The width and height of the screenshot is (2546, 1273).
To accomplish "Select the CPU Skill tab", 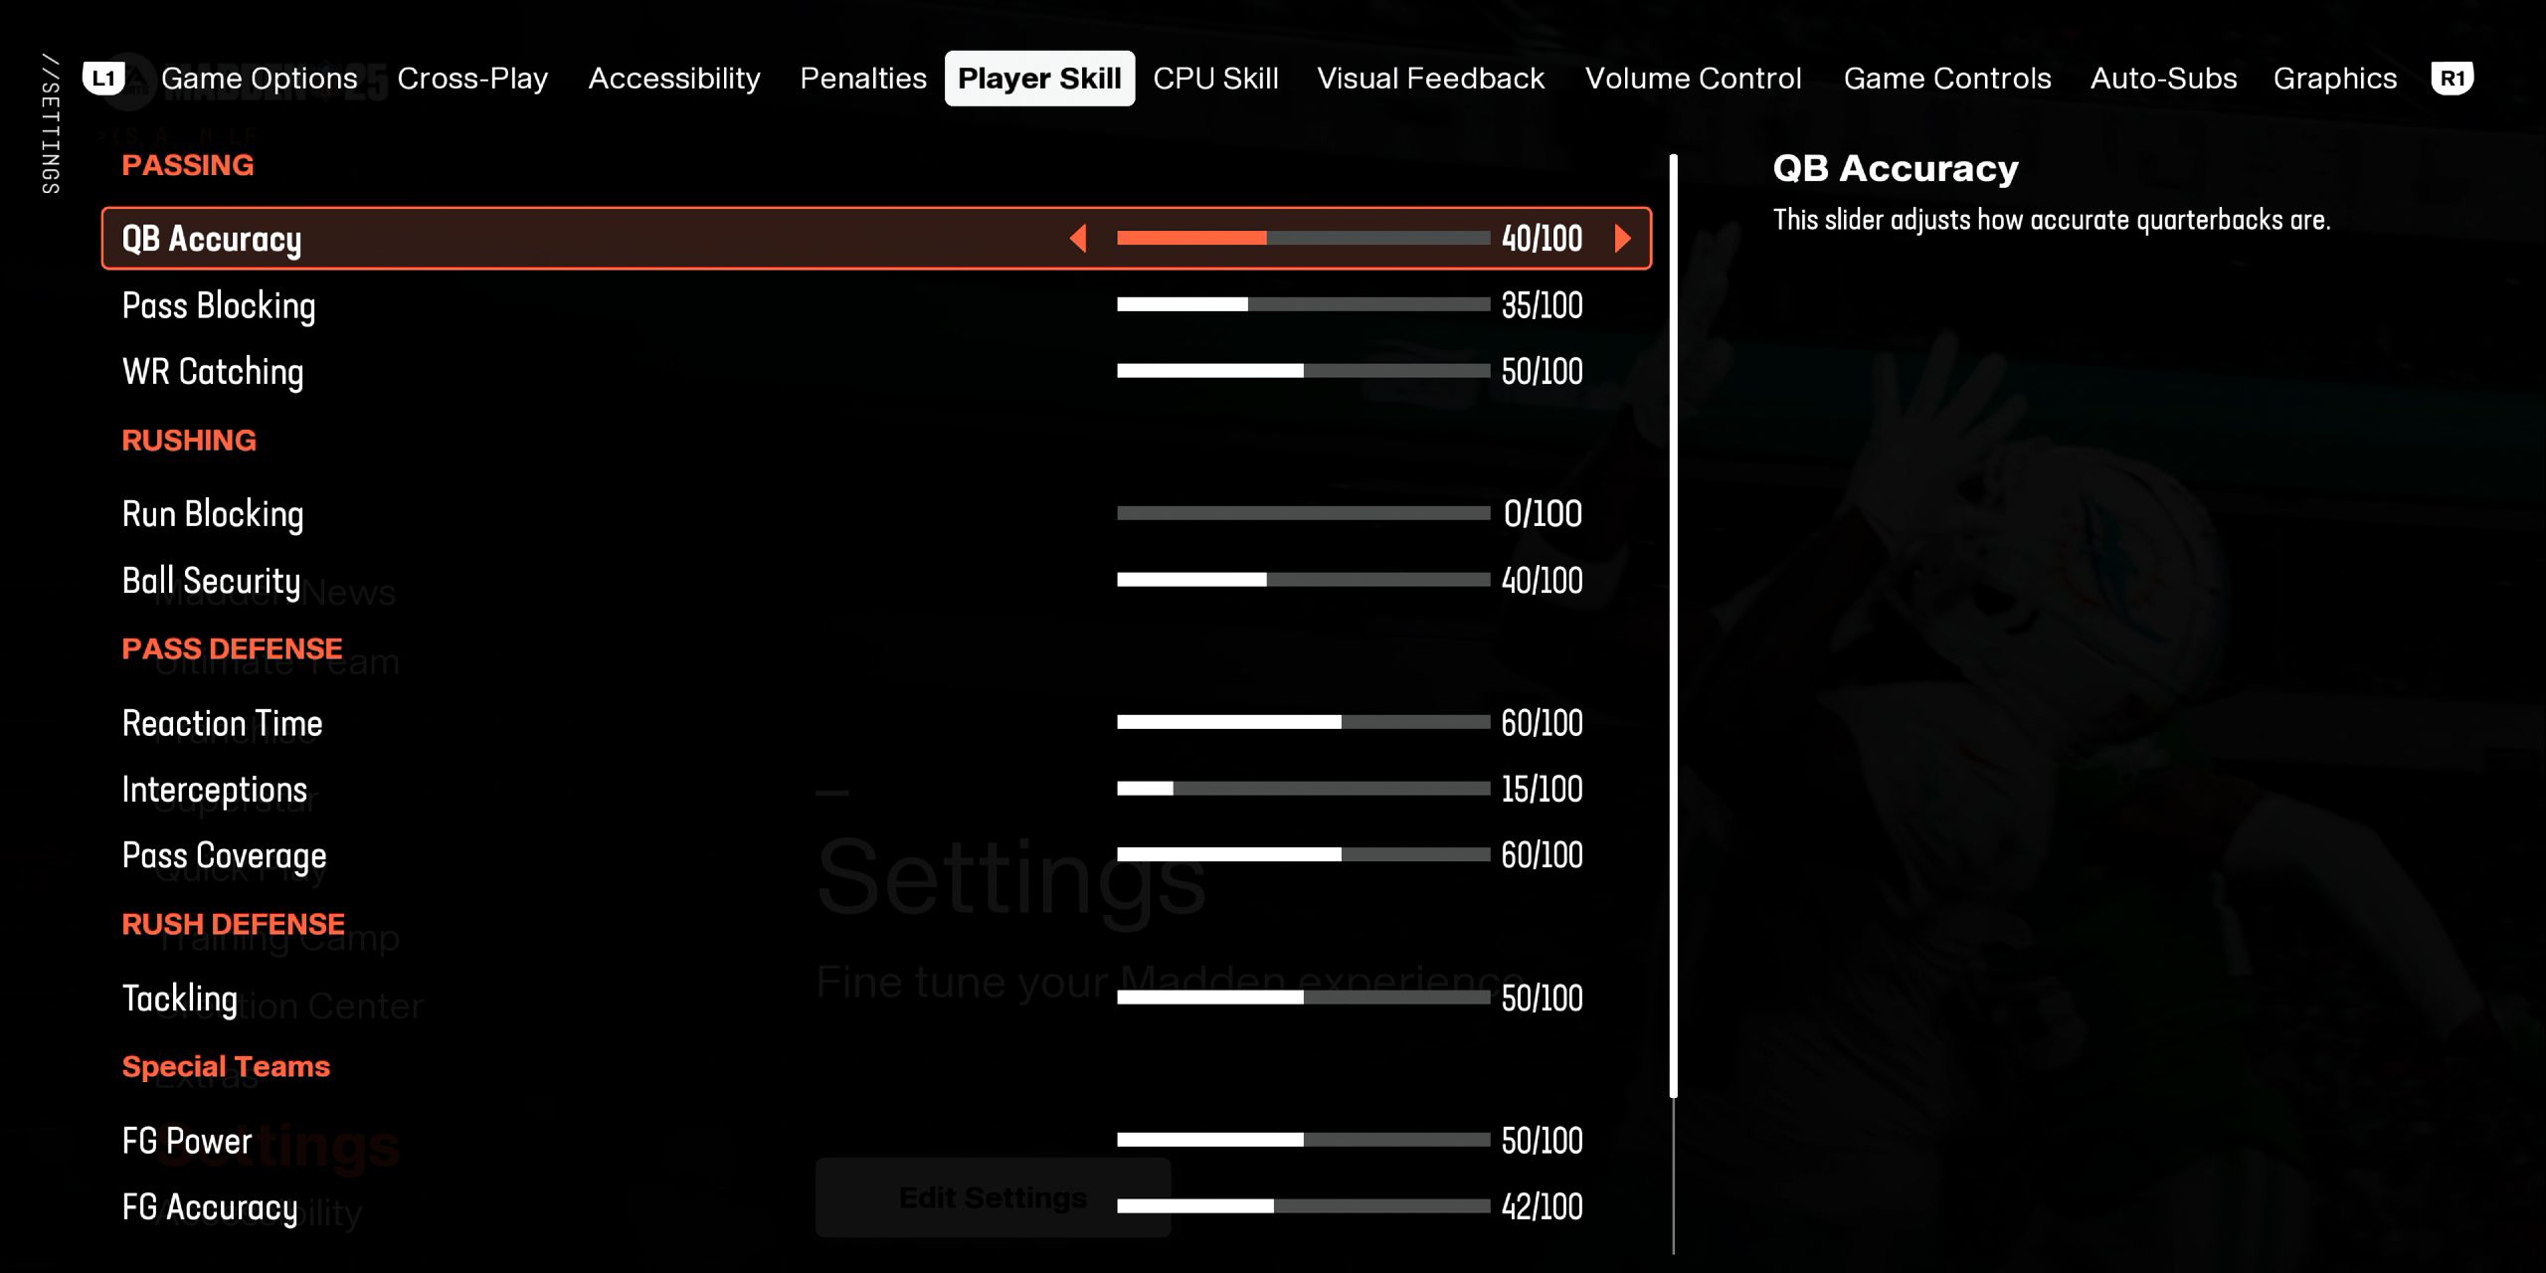I will click(1214, 78).
